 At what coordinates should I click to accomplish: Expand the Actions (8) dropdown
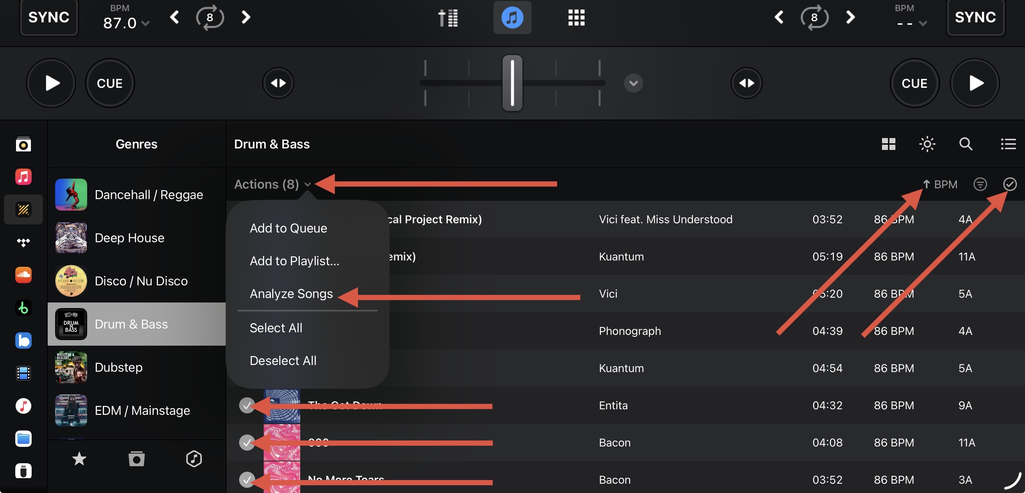click(x=272, y=184)
